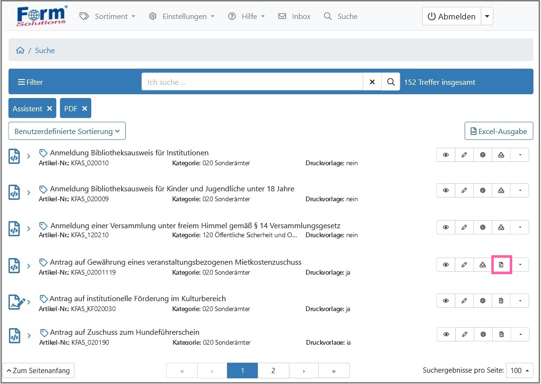Click into the 'Ich suche ...' search field
This screenshot has height=384, width=541.
click(x=252, y=82)
